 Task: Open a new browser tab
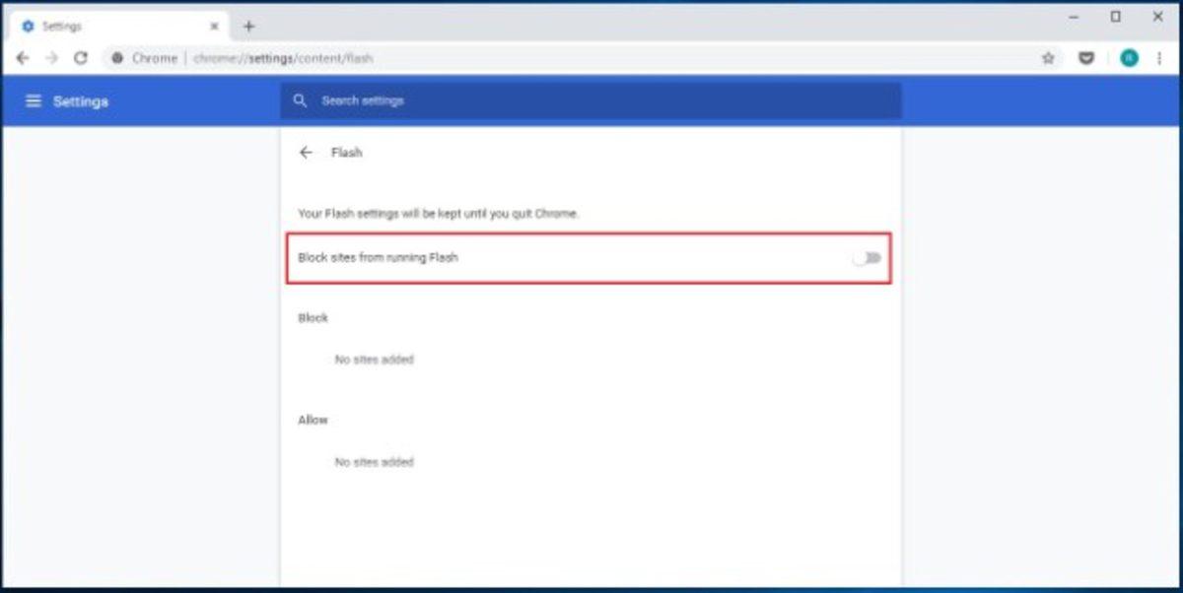point(247,26)
